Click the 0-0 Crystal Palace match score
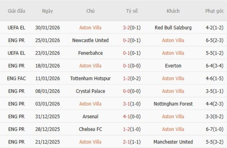The image size is (227, 148). pos(127,91)
